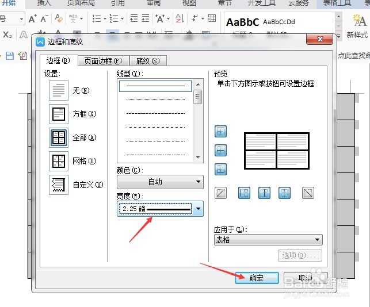The height and width of the screenshot is (307, 370).
Task: Open the Developer Tools (开发工具) ribbon tab
Action: click(x=262, y=3)
